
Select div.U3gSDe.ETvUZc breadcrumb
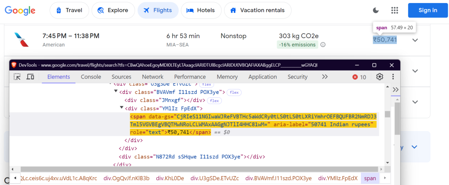coord(214,178)
